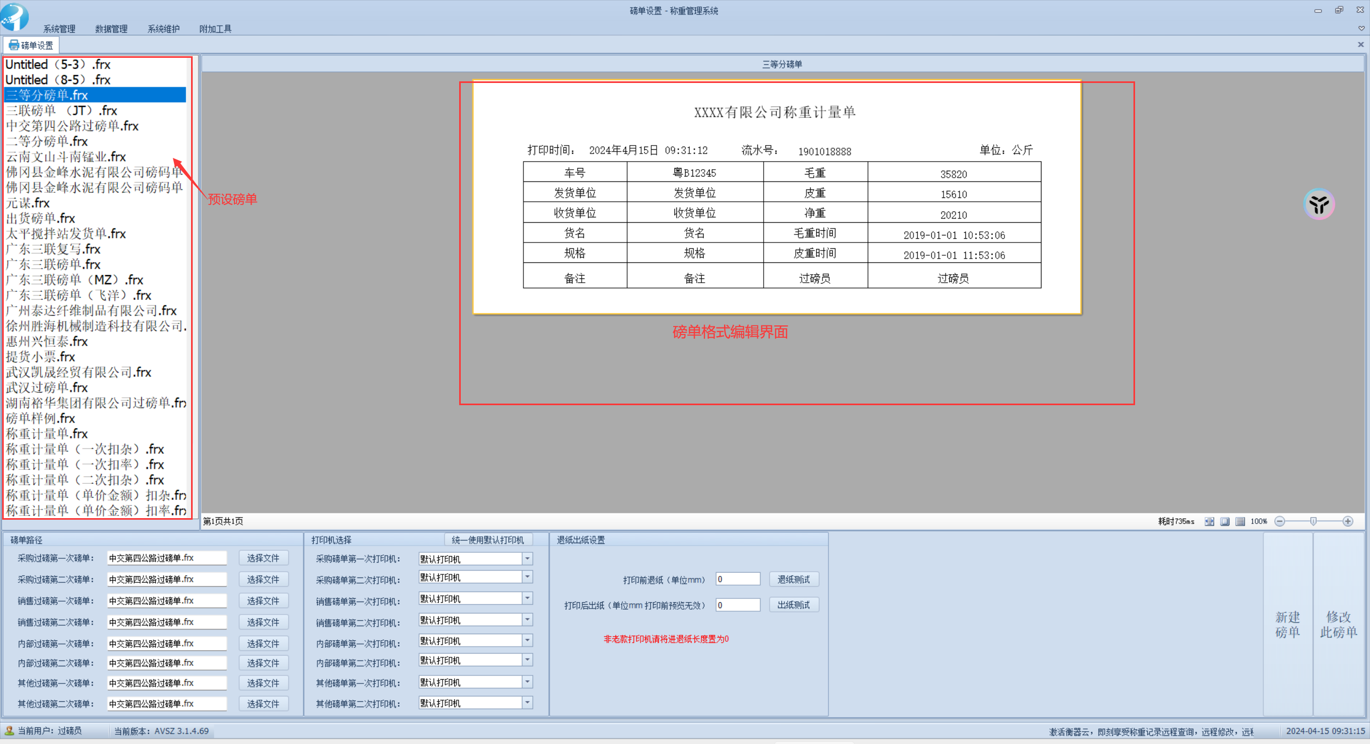Click 出纸测试 icon button
This screenshot has width=1370, height=744.
pos(795,605)
